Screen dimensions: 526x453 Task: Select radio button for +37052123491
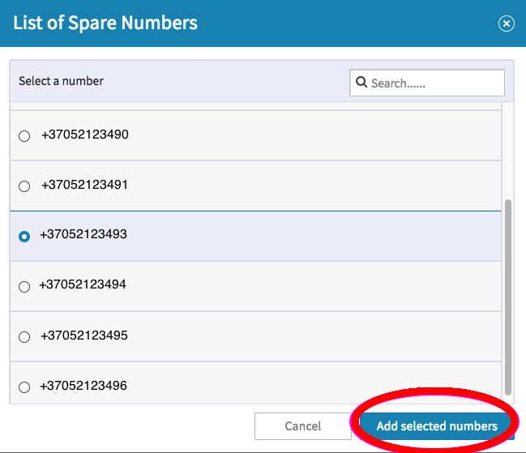pyautogui.click(x=24, y=186)
